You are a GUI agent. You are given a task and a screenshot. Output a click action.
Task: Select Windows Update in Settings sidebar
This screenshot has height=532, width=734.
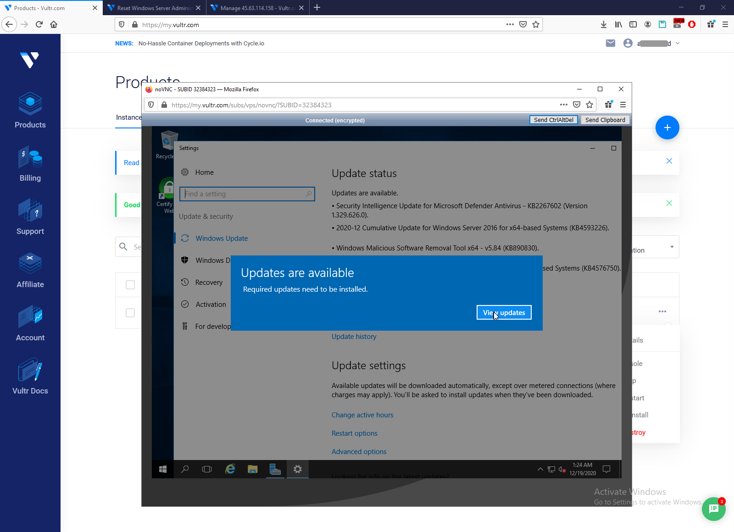click(222, 238)
